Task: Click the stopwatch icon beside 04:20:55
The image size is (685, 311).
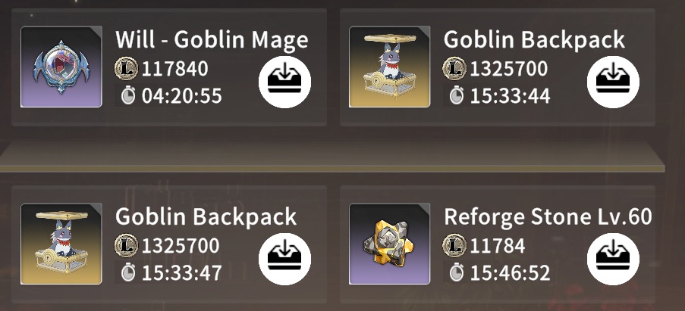Action: click(x=128, y=95)
